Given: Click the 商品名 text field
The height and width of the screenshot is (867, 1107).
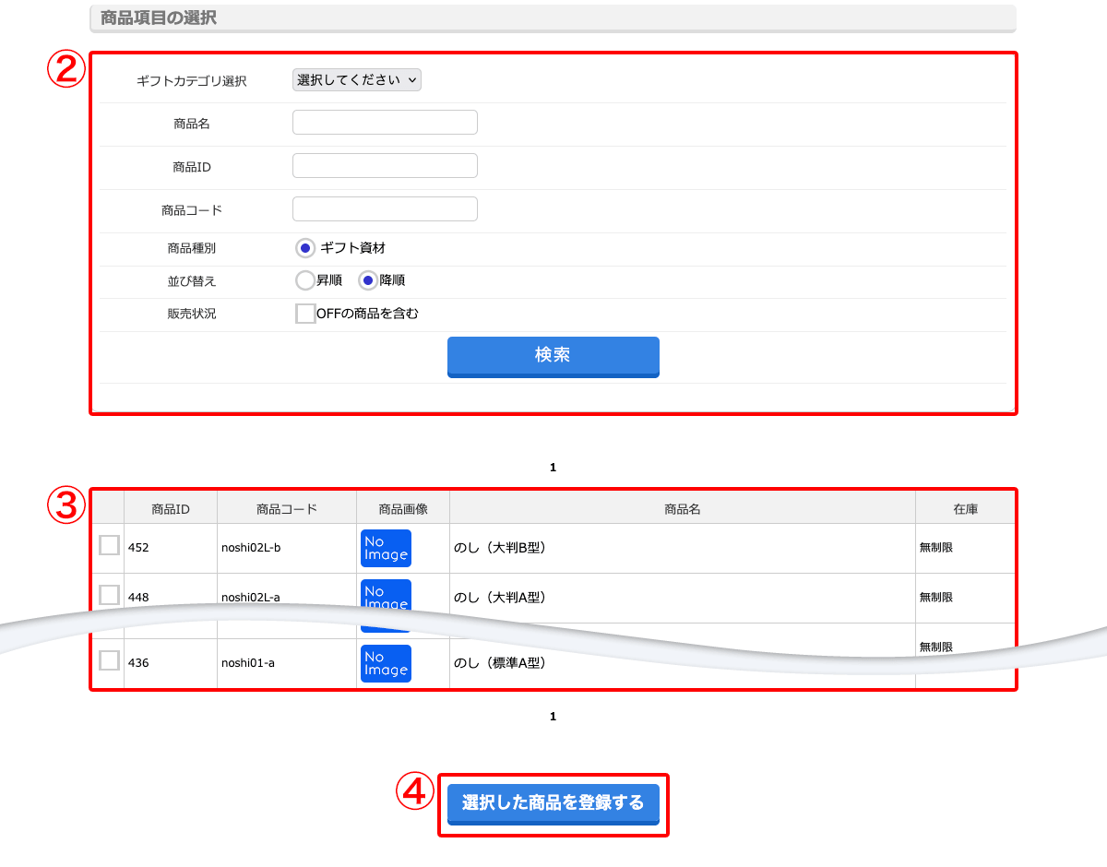Looking at the screenshot, I should pos(385,123).
